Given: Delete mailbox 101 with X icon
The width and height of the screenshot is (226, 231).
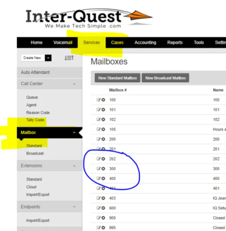Looking at the screenshot, I should point(104,110).
